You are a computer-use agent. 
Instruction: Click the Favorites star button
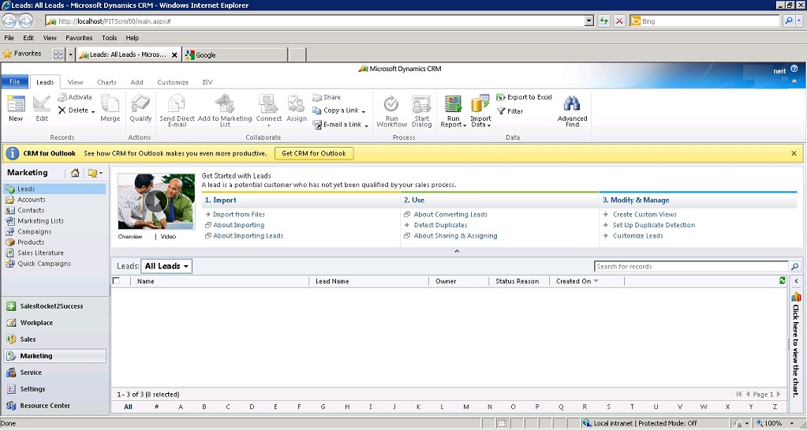point(22,54)
